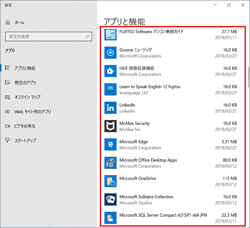
Task: Click the Microsoft SQL Server Compact icon
Action: [110, 218]
